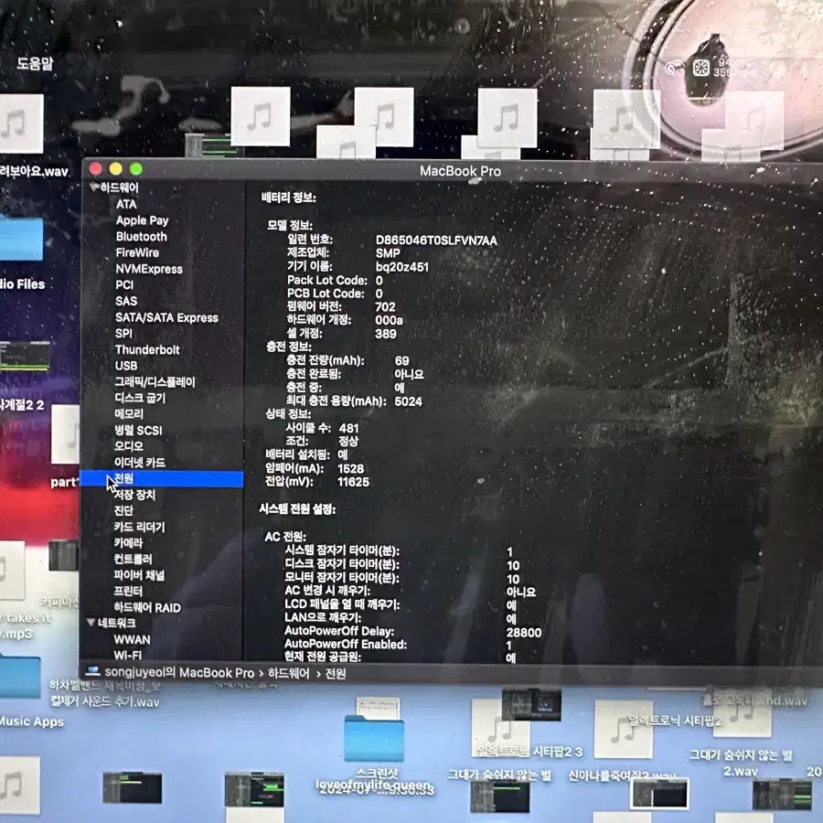Select FireWire in the sidebar
Screen dimensions: 823x823
click(x=137, y=252)
